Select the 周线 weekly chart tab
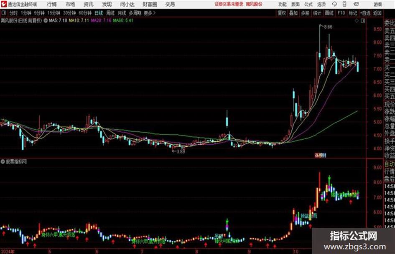395x254 pixels. (x=110, y=13)
